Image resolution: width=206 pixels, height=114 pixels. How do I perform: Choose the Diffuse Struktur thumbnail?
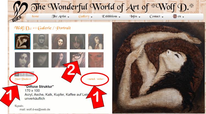pos(23,42)
